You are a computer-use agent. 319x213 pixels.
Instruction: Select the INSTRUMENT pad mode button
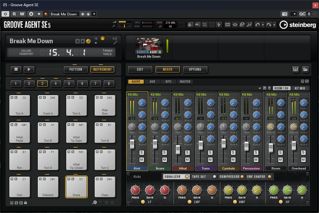(x=102, y=69)
